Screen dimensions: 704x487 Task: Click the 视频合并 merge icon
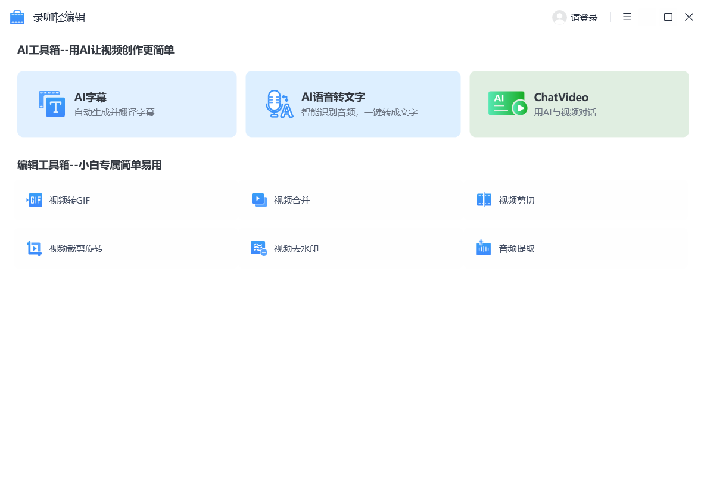[x=259, y=200]
